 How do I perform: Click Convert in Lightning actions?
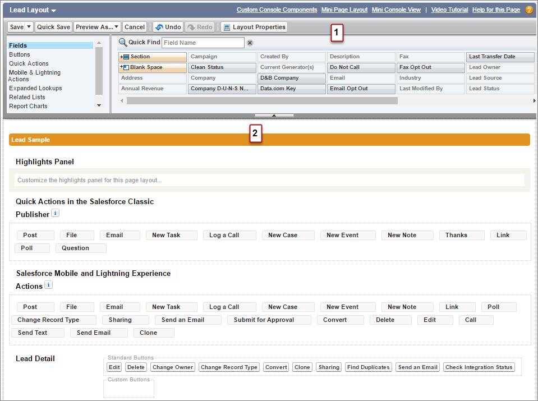(341, 320)
